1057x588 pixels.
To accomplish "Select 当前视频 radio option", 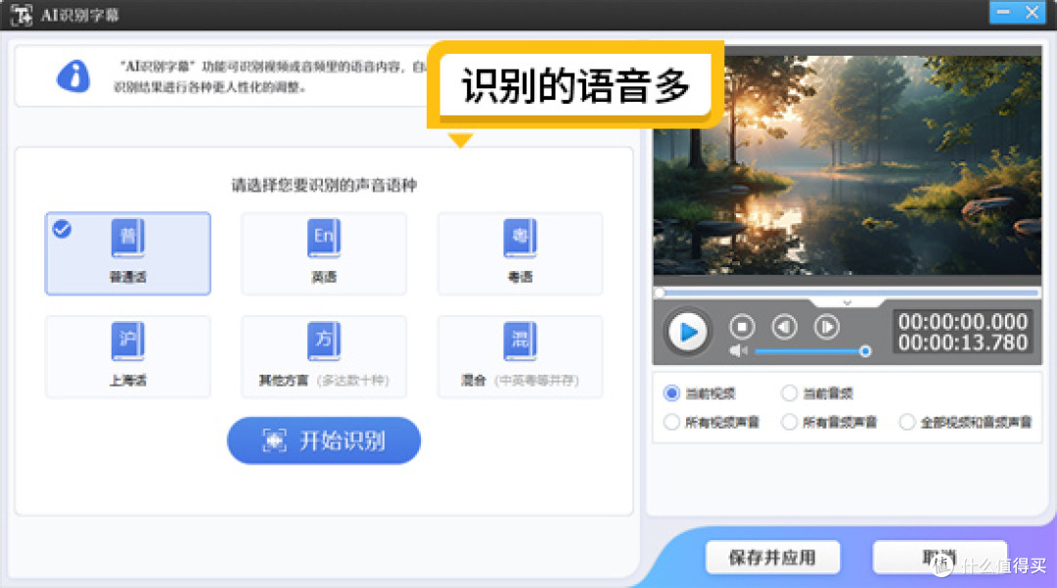I will click(672, 393).
